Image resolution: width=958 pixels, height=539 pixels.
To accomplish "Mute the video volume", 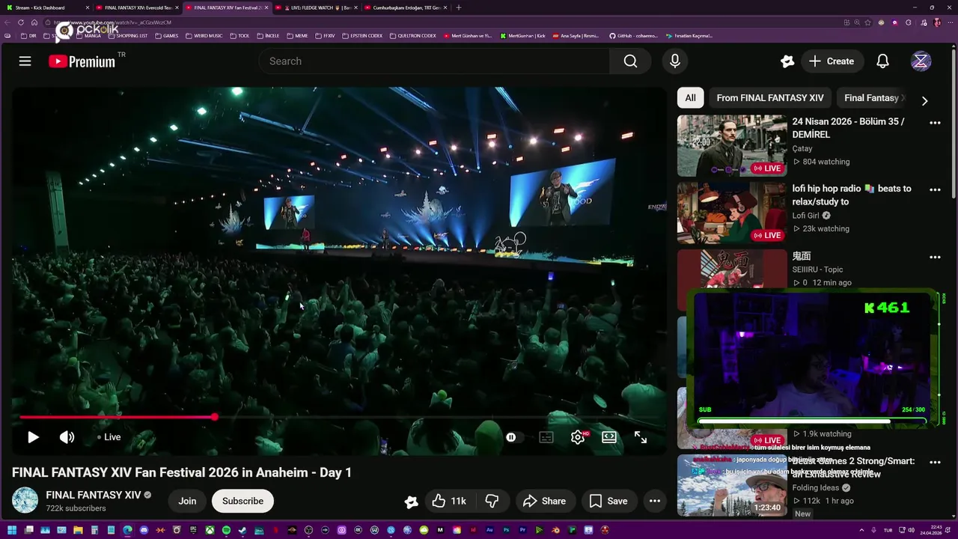I will pyautogui.click(x=67, y=437).
